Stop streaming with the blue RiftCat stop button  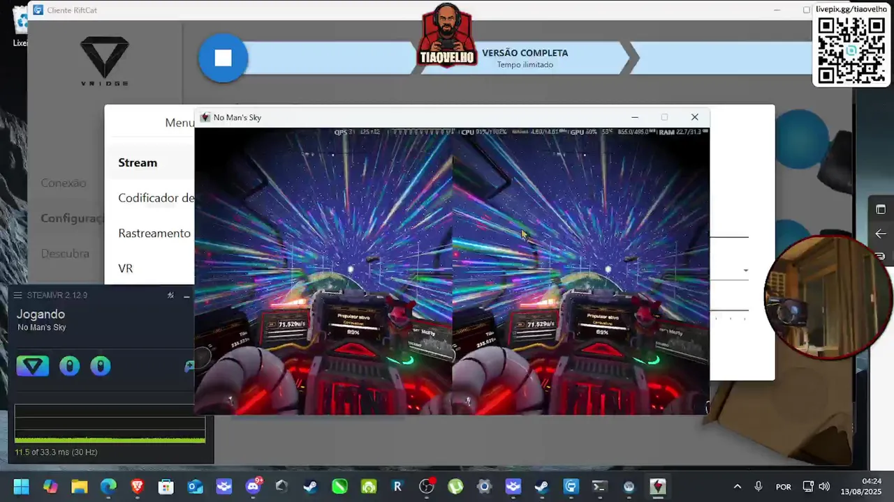point(223,59)
